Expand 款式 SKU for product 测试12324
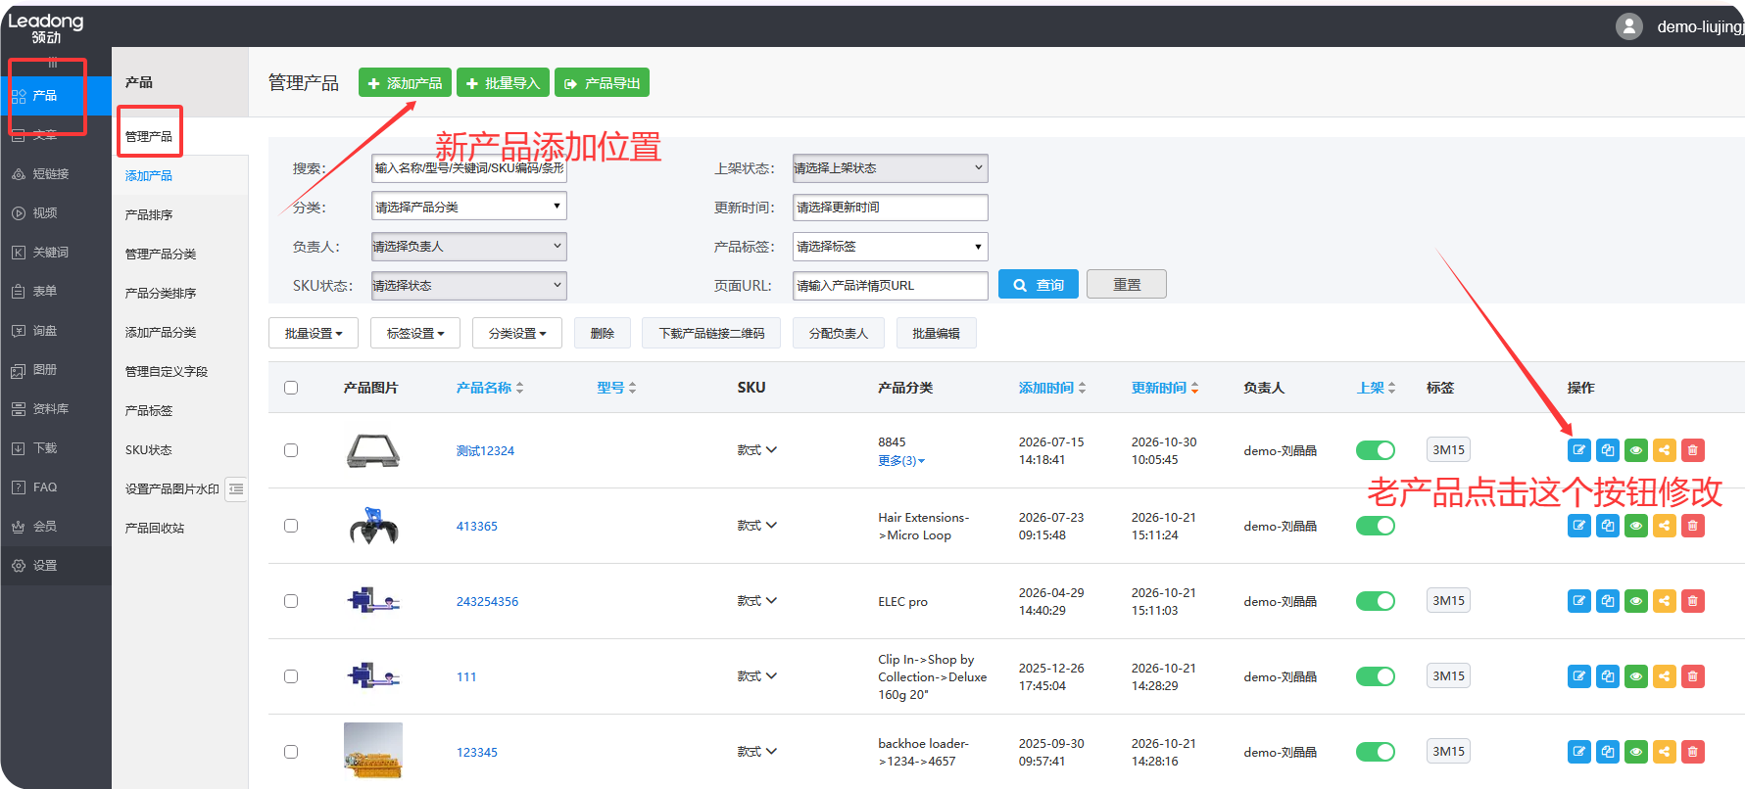The height and width of the screenshot is (789, 1745). point(756,450)
